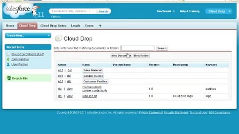
Task: Open the Privacy Statement footer link
Action: (x=150, y=112)
